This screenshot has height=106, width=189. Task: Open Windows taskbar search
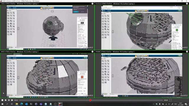point(7,104)
